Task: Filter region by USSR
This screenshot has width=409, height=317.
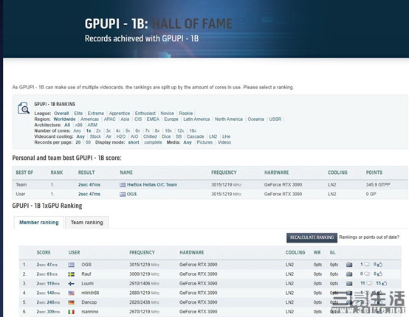Action: click(275, 119)
